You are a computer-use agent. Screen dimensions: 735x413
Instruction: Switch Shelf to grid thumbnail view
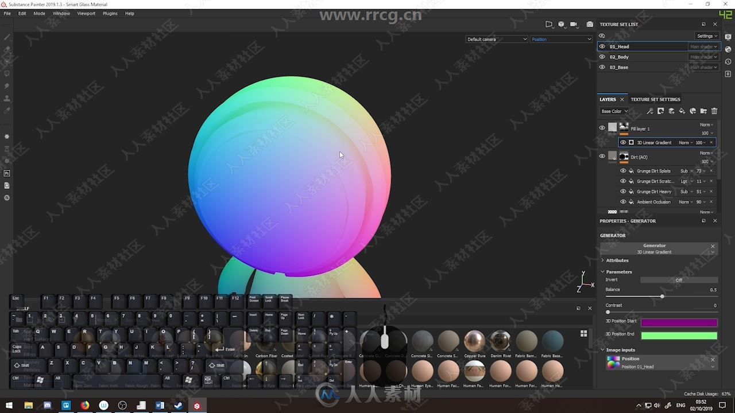(x=584, y=333)
